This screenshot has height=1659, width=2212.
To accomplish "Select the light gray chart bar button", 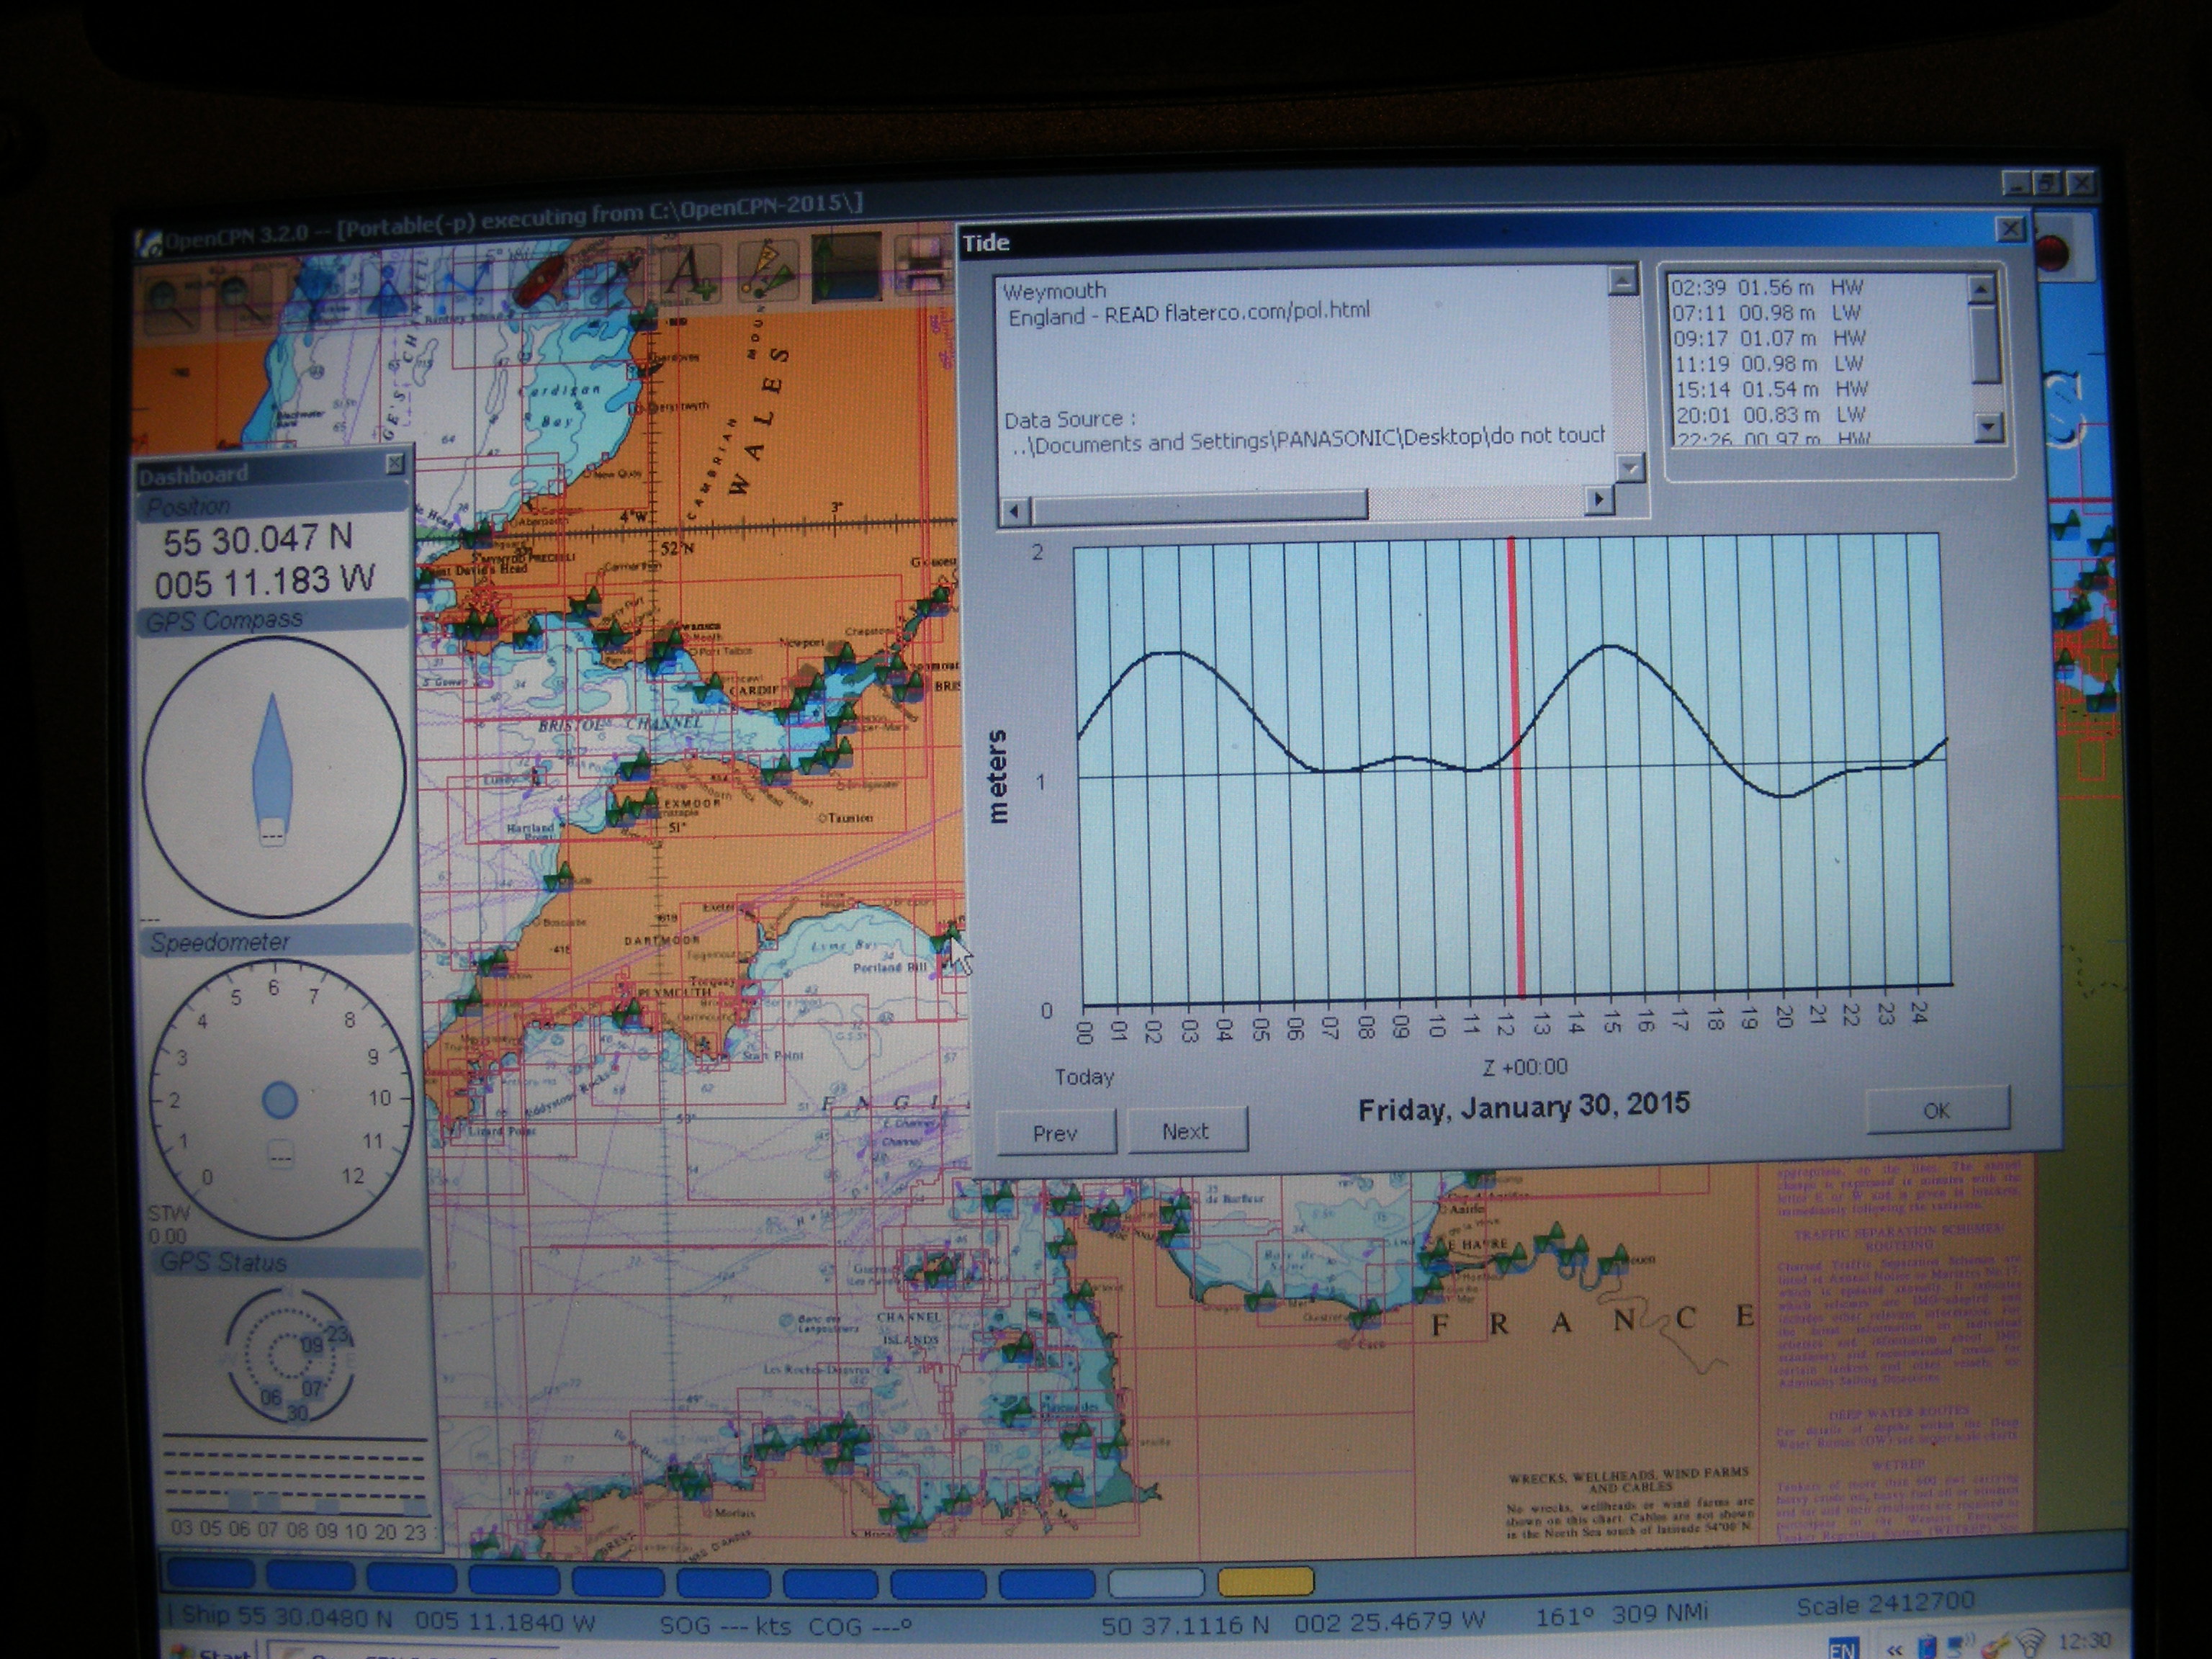I will point(1156,1582).
